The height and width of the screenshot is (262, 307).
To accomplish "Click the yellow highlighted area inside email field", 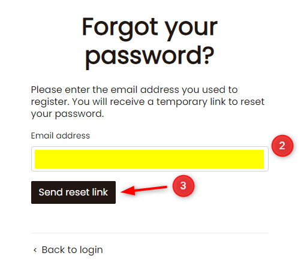I will [x=149, y=159].
